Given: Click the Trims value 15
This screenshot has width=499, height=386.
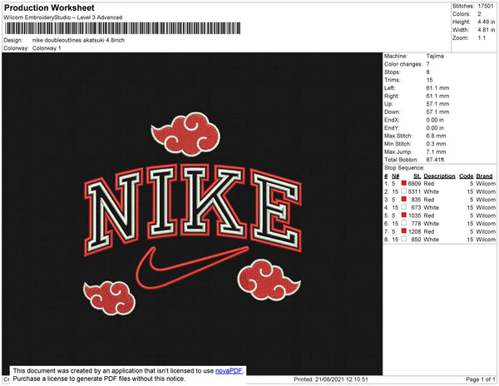Looking at the screenshot, I should coord(430,80).
